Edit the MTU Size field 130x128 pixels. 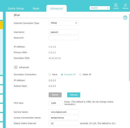coord(56,103)
